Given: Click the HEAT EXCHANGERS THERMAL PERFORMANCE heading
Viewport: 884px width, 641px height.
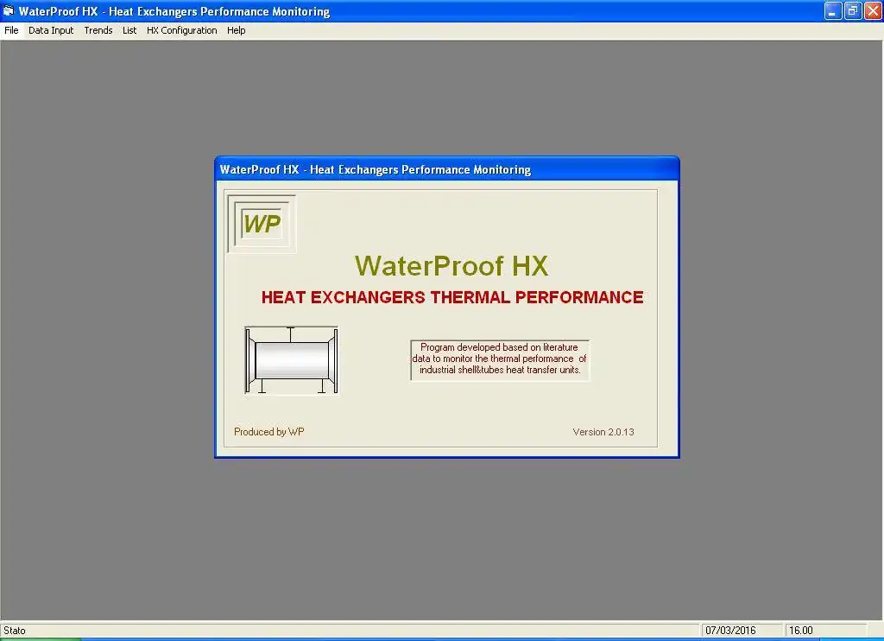Looking at the screenshot, I should (452, 297).
